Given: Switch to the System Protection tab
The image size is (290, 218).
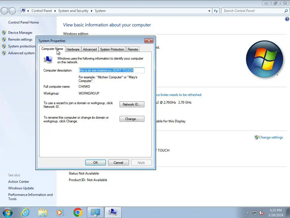Looking at the screenshot, I should [112, 49].
